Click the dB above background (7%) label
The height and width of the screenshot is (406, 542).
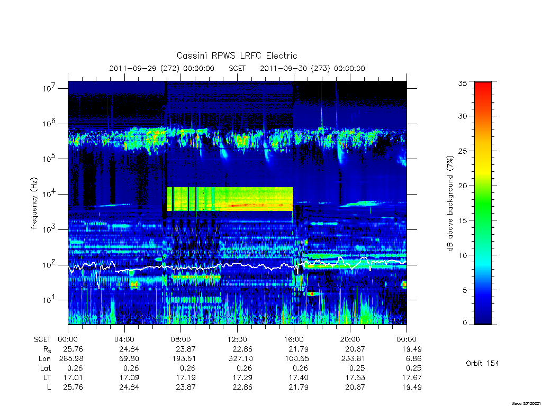(450, 204)
